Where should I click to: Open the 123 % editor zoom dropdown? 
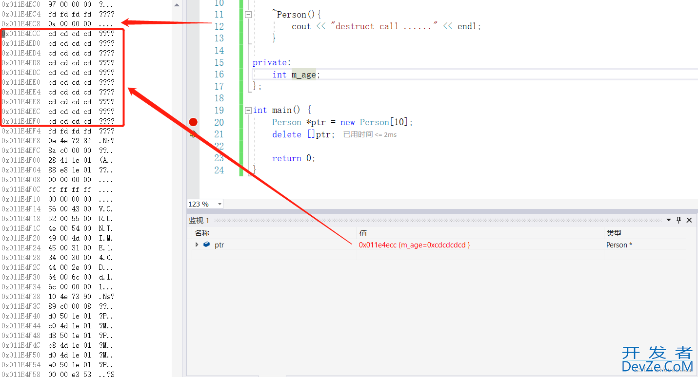[x=219, y=204]
